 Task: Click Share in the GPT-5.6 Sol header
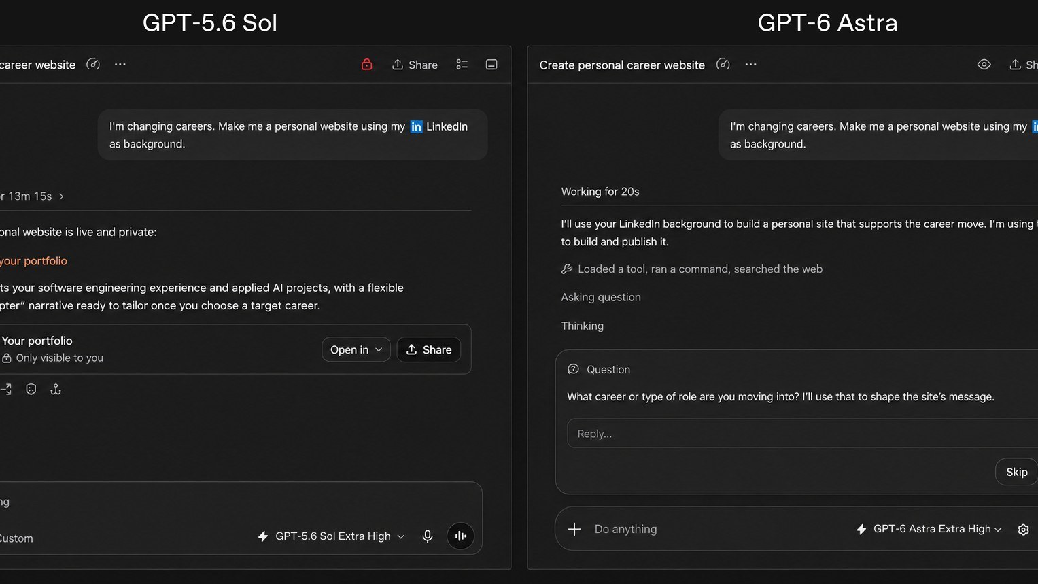(415, 65)
